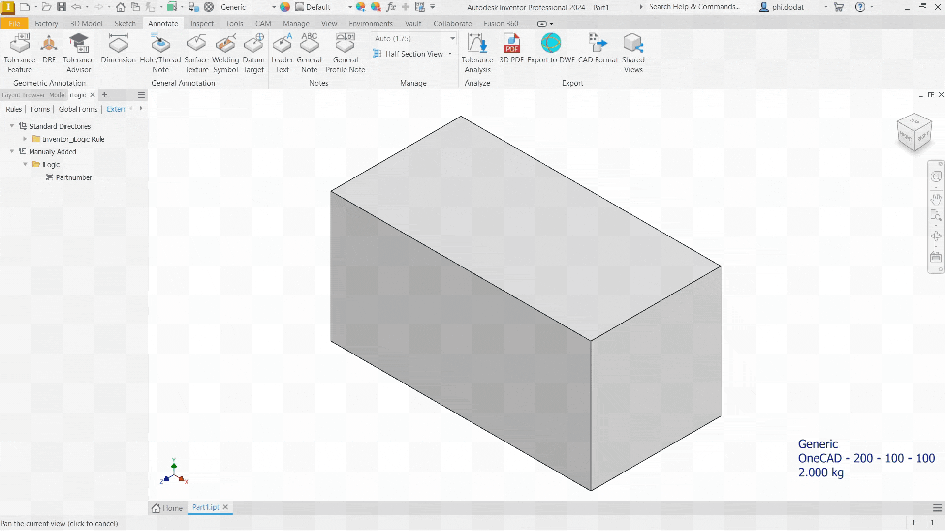Open the browser panel hamburger menu
The width and height of the screenshot is (945, 531).
141,95
